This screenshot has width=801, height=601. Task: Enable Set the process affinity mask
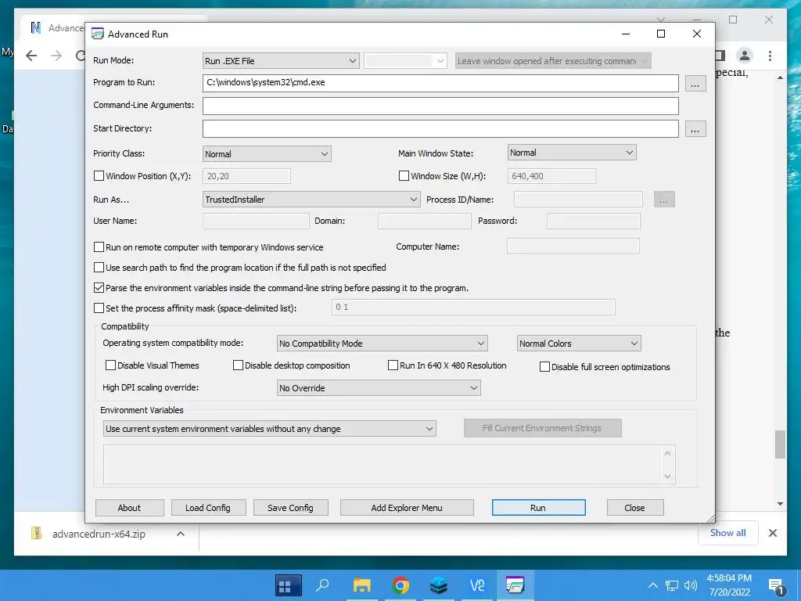point(99,308)
